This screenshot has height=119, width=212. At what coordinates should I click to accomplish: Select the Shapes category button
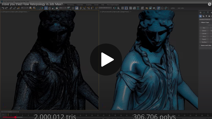203,16
